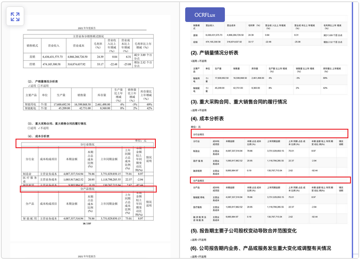Click the '制造业' cell in the PDF page

pos(27,174)
